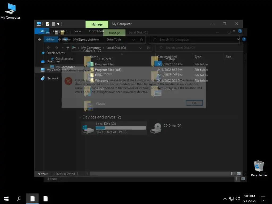Screen dimensions: 272x204
Task: Go forward in the Local Disk (C:) window
Action: (x=56, y=48)
